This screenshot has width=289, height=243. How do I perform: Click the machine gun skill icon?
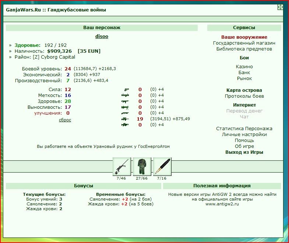[125, 107]
